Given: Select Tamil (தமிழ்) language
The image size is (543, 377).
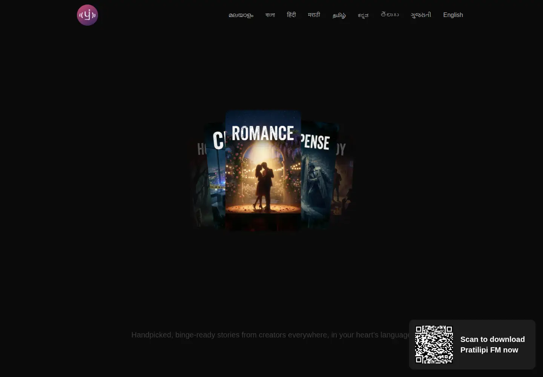Looking at the screenshot, I should tap(339, 15).
